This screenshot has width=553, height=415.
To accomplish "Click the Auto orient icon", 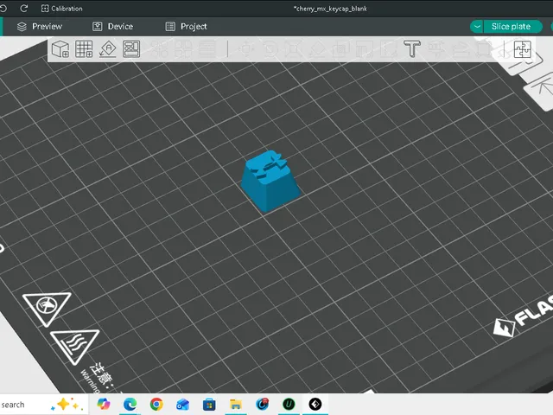I will (107, 49).
